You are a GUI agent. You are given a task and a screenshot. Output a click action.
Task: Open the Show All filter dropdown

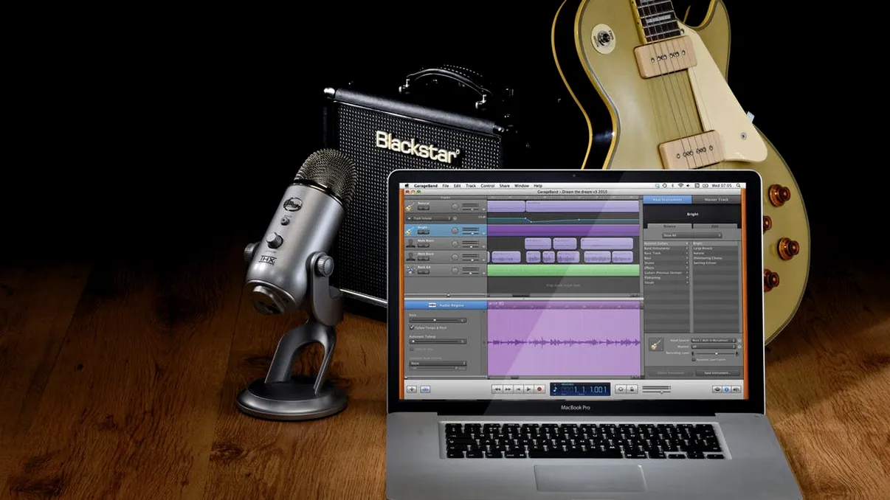click(691, 235)
